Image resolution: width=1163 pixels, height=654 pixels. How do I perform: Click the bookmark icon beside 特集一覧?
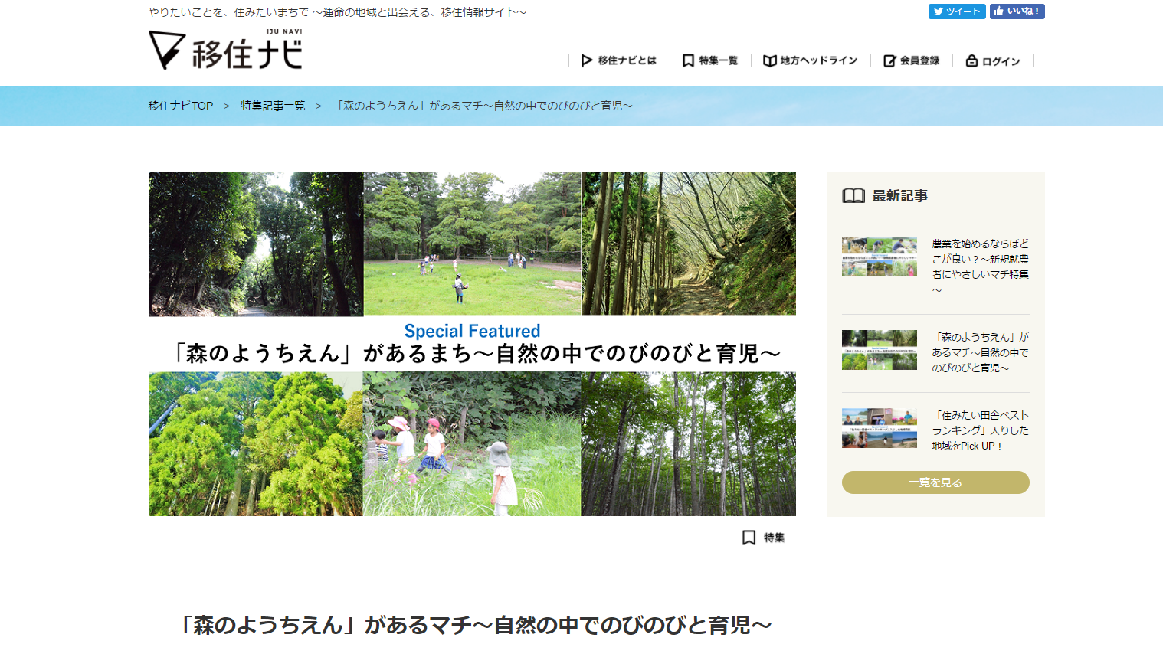pyautogui.click(x=688, y=60)
